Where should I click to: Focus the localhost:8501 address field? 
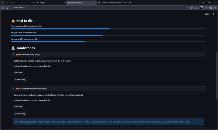tap(97, 8)
